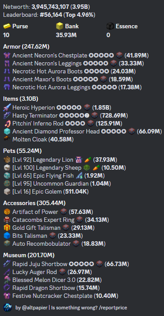Click the Networth total value
Viewport: 164px width, 316px height.
(50, 7)
